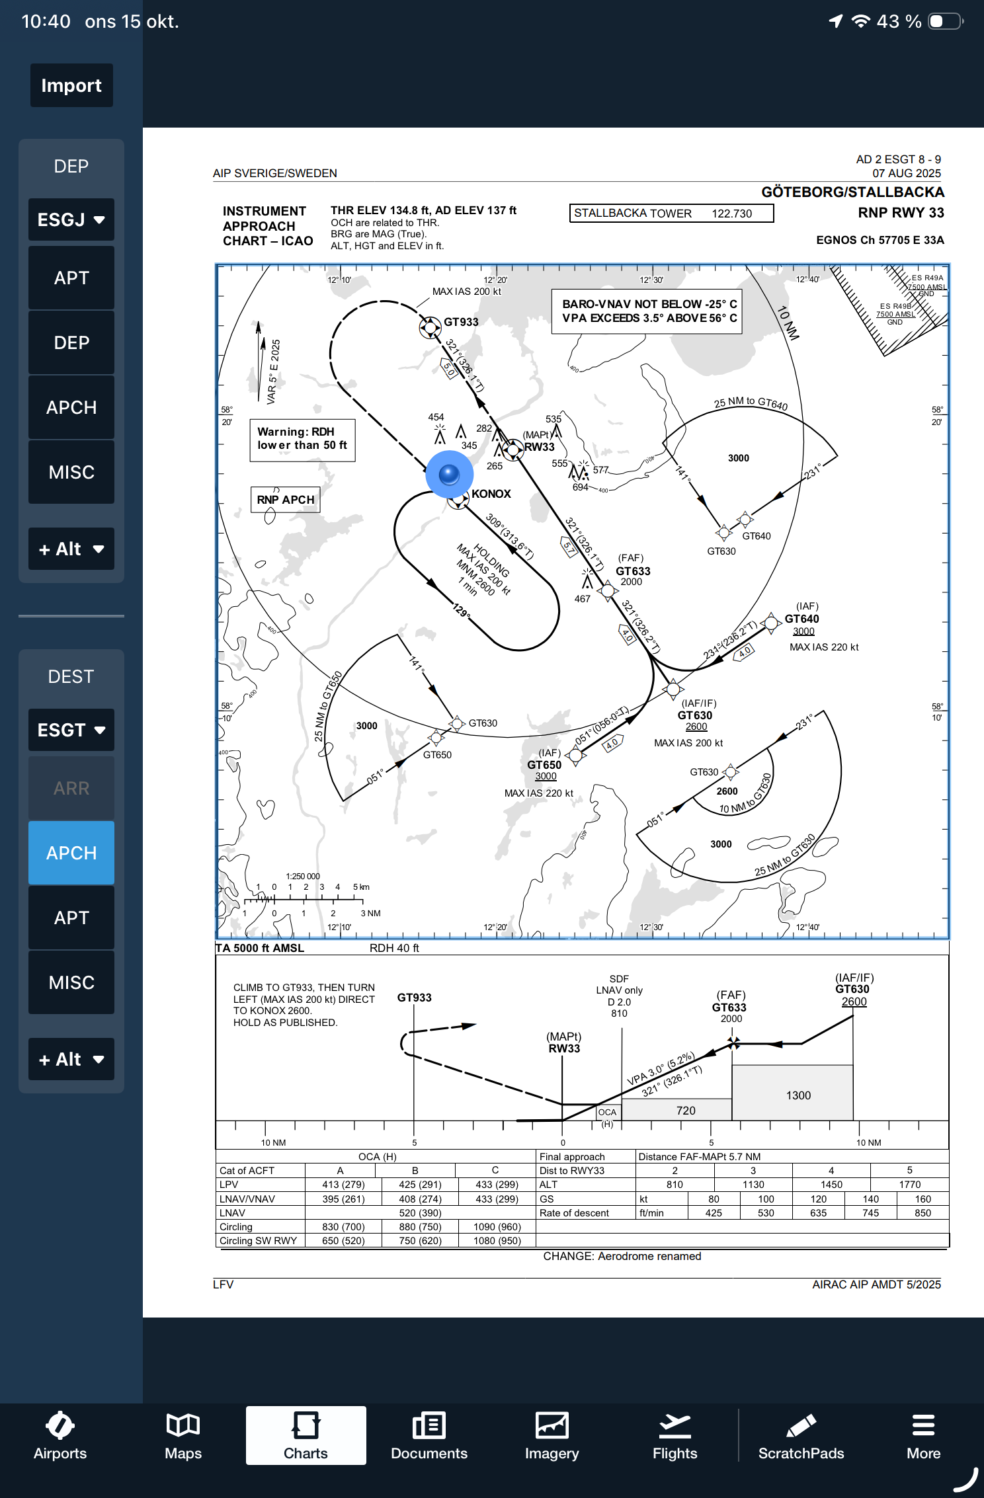Show destination APT charts

tap(71, 918)
